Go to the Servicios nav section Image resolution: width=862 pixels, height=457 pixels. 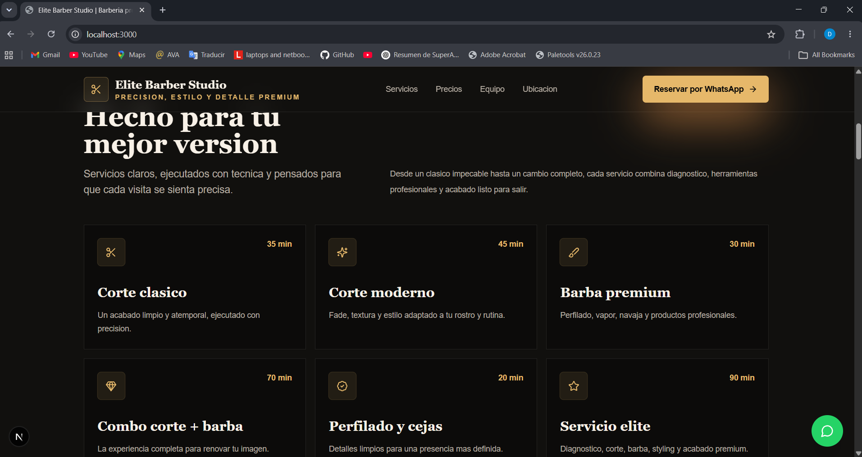[x=401, y=89]
